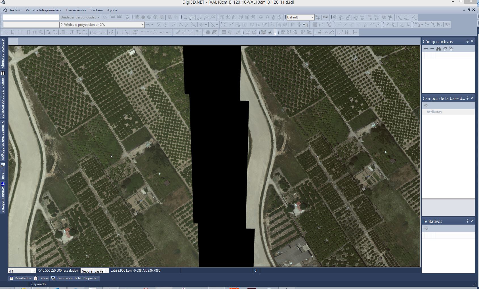Expand the 'Vértice o proyección en XY' snap dropdown
479x289 pixels.
coord(142,25)
